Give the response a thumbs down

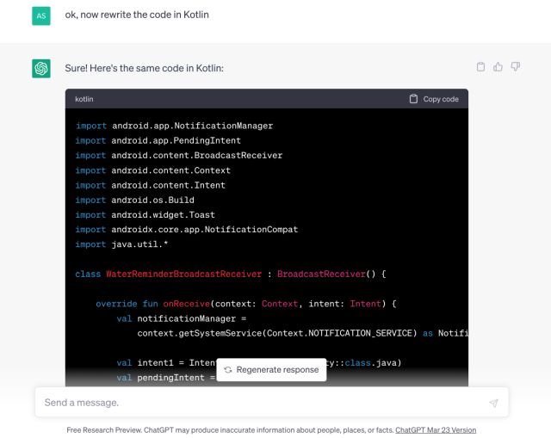click(515, 67)
